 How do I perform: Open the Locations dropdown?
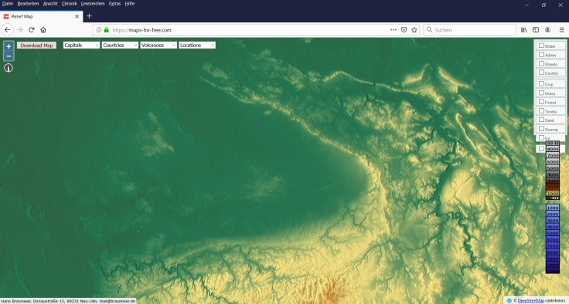[197, 45]
